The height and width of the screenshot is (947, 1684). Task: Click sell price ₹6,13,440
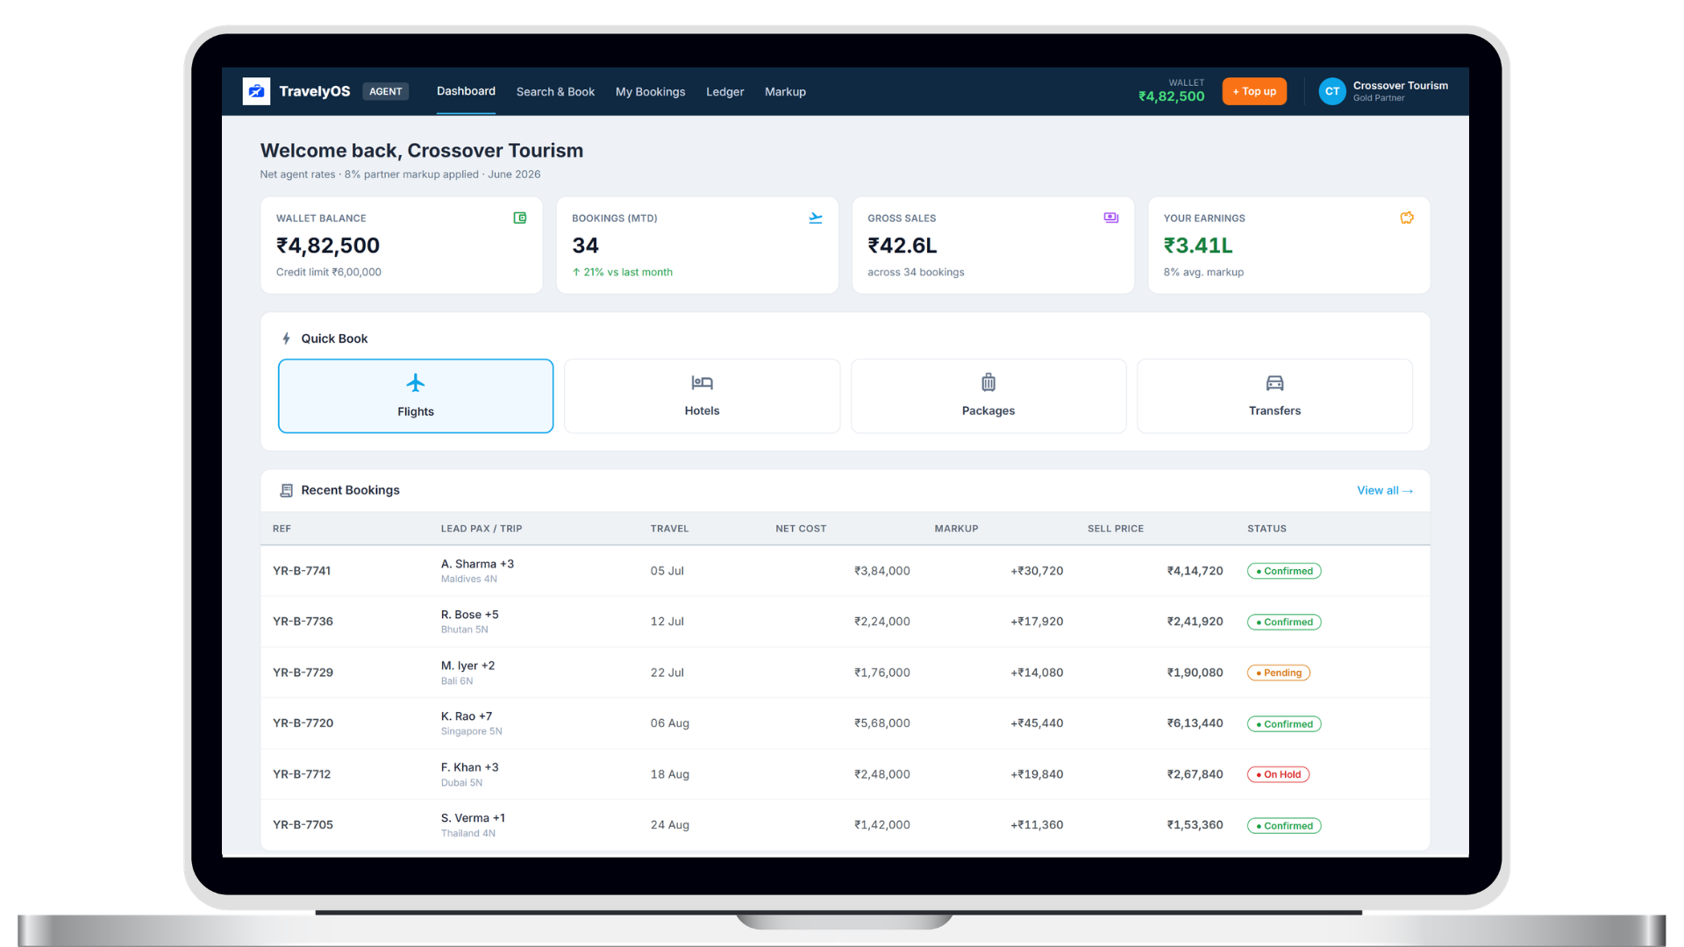(x=1195, y=723)
